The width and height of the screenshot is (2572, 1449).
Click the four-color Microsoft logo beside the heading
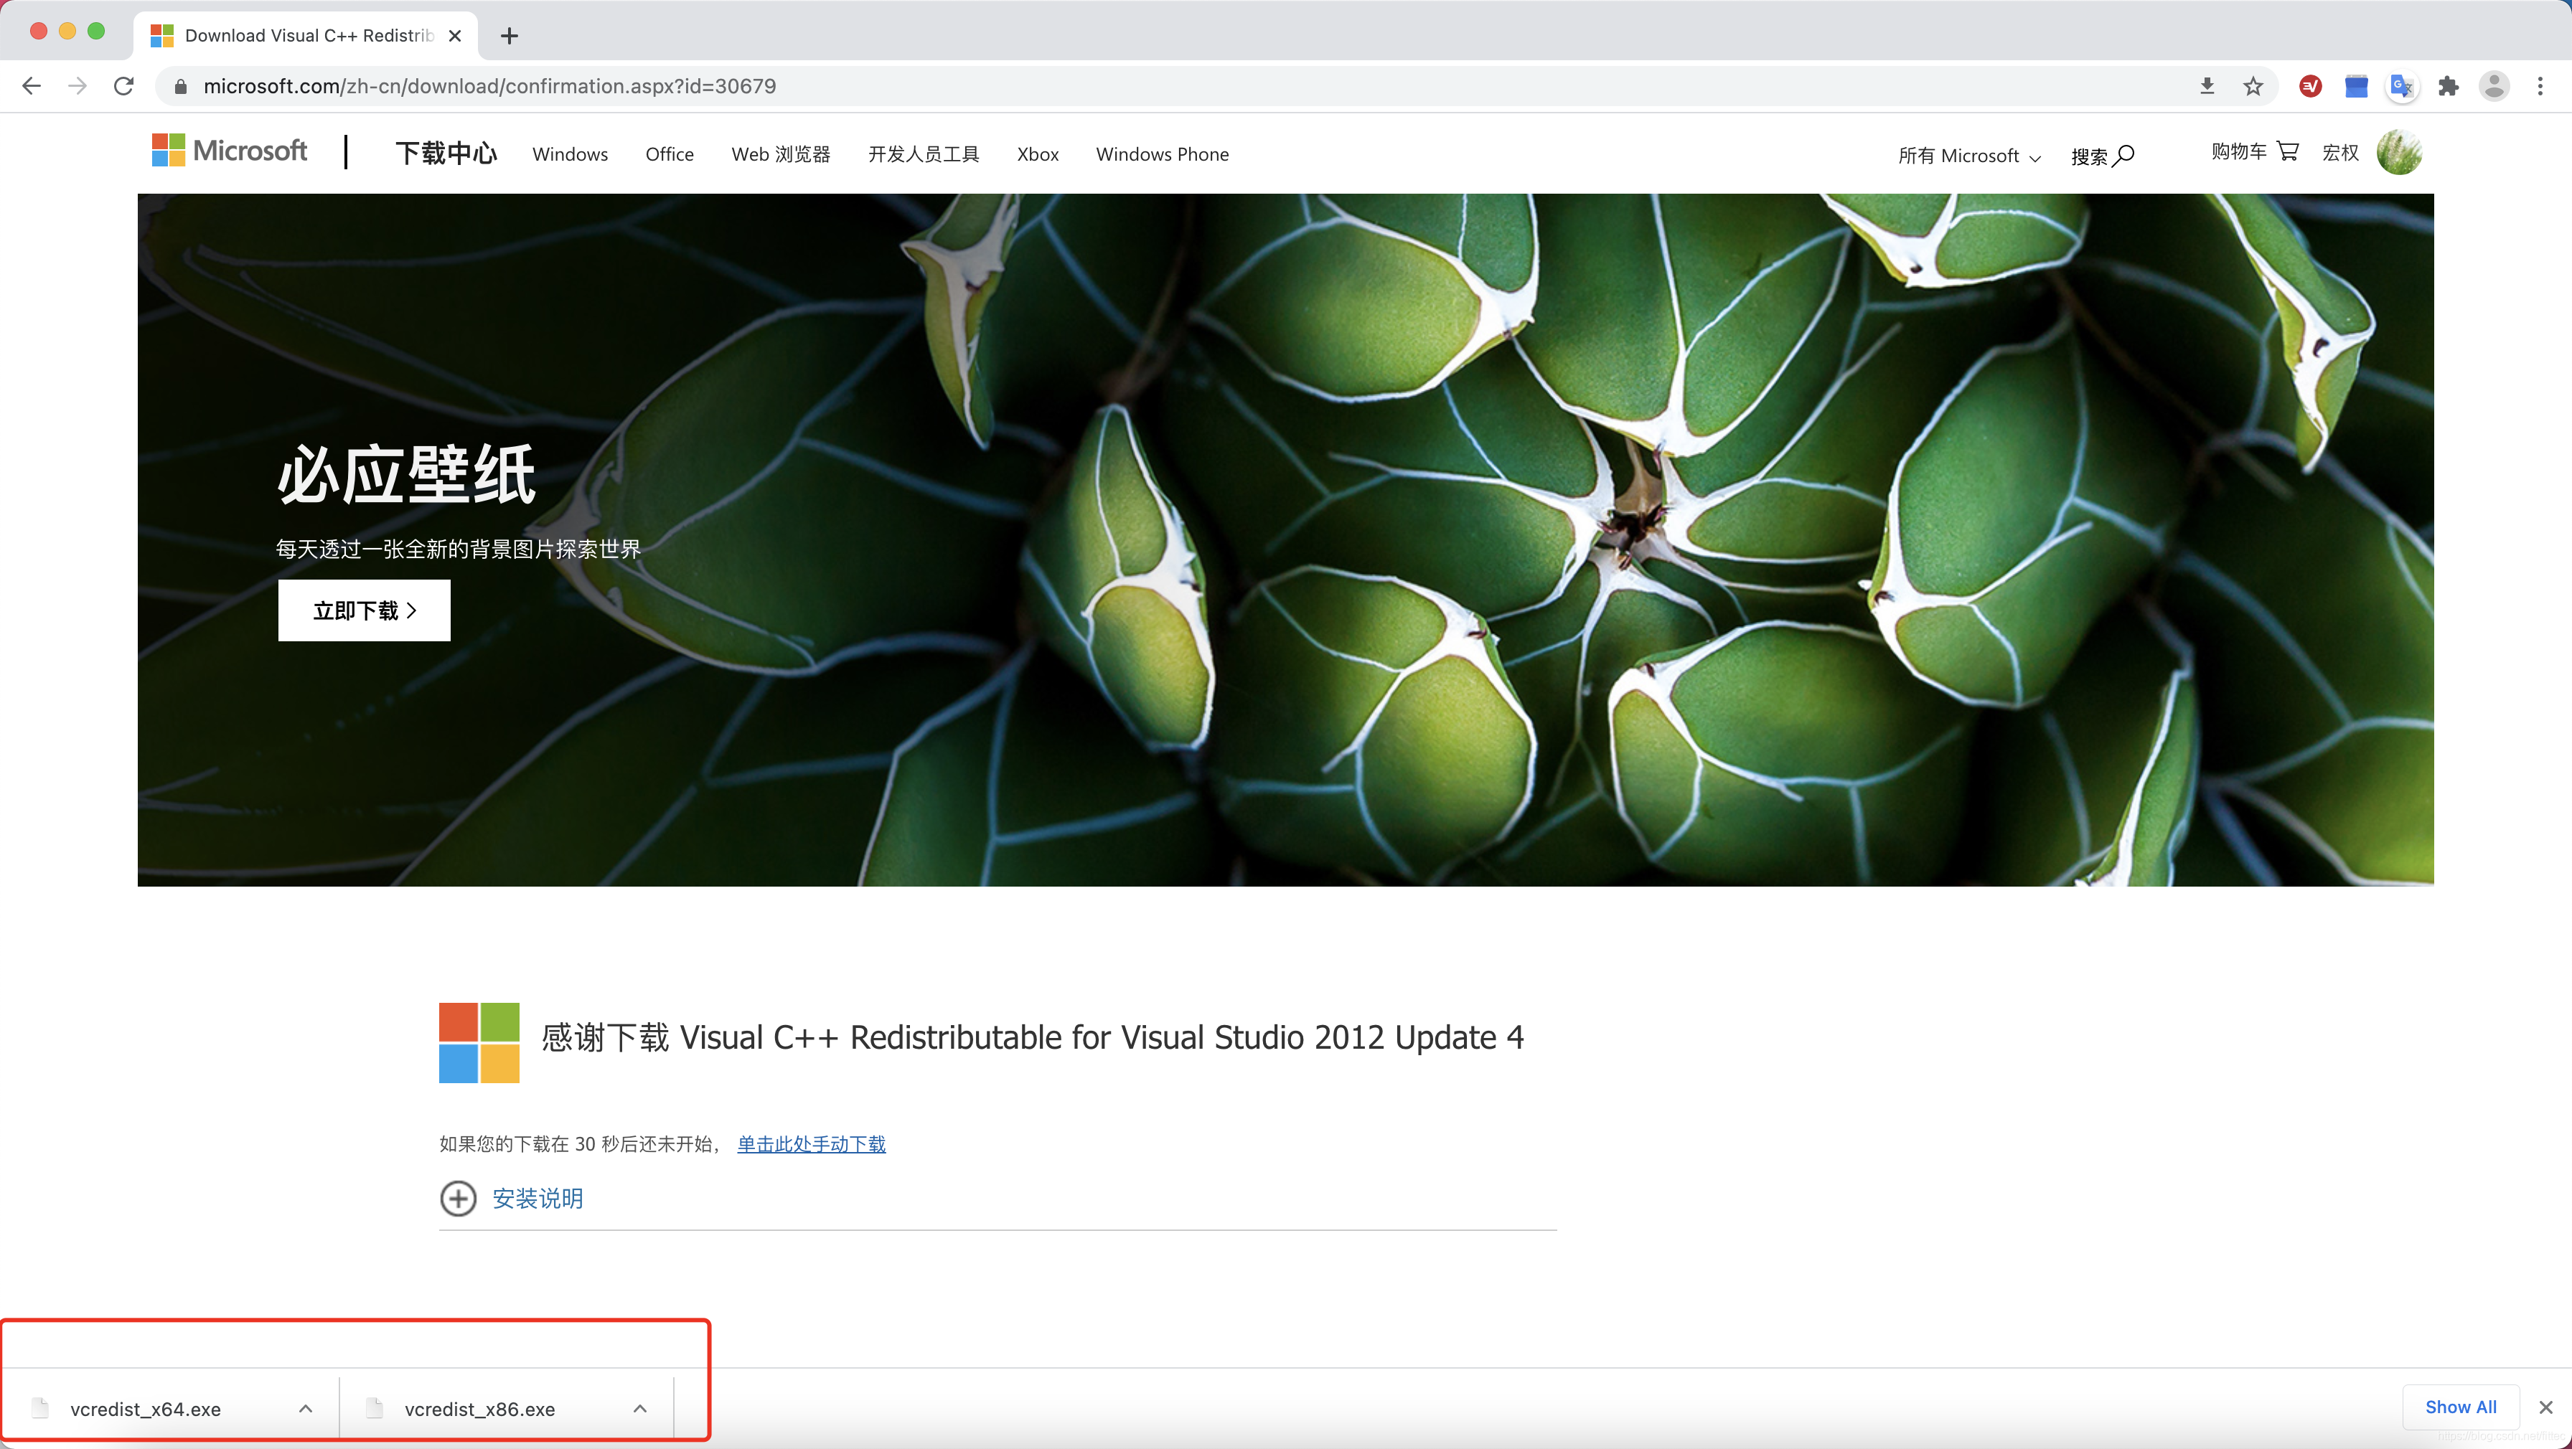click(x=479, y=1043)
